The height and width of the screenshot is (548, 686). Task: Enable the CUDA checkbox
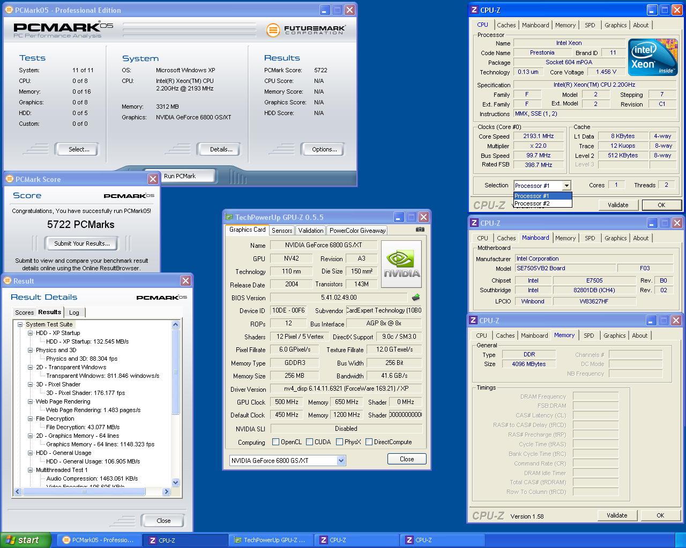click(x=310, y=442)
